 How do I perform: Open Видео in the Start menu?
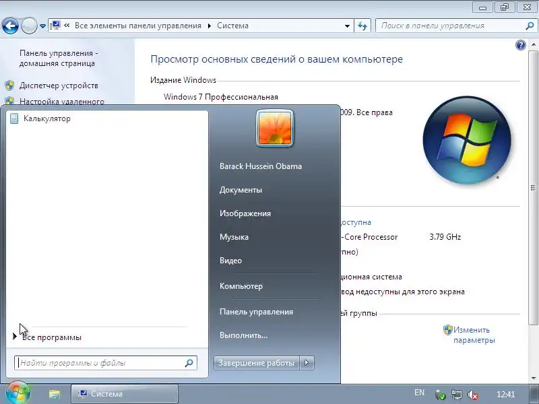tap(230, 261)
